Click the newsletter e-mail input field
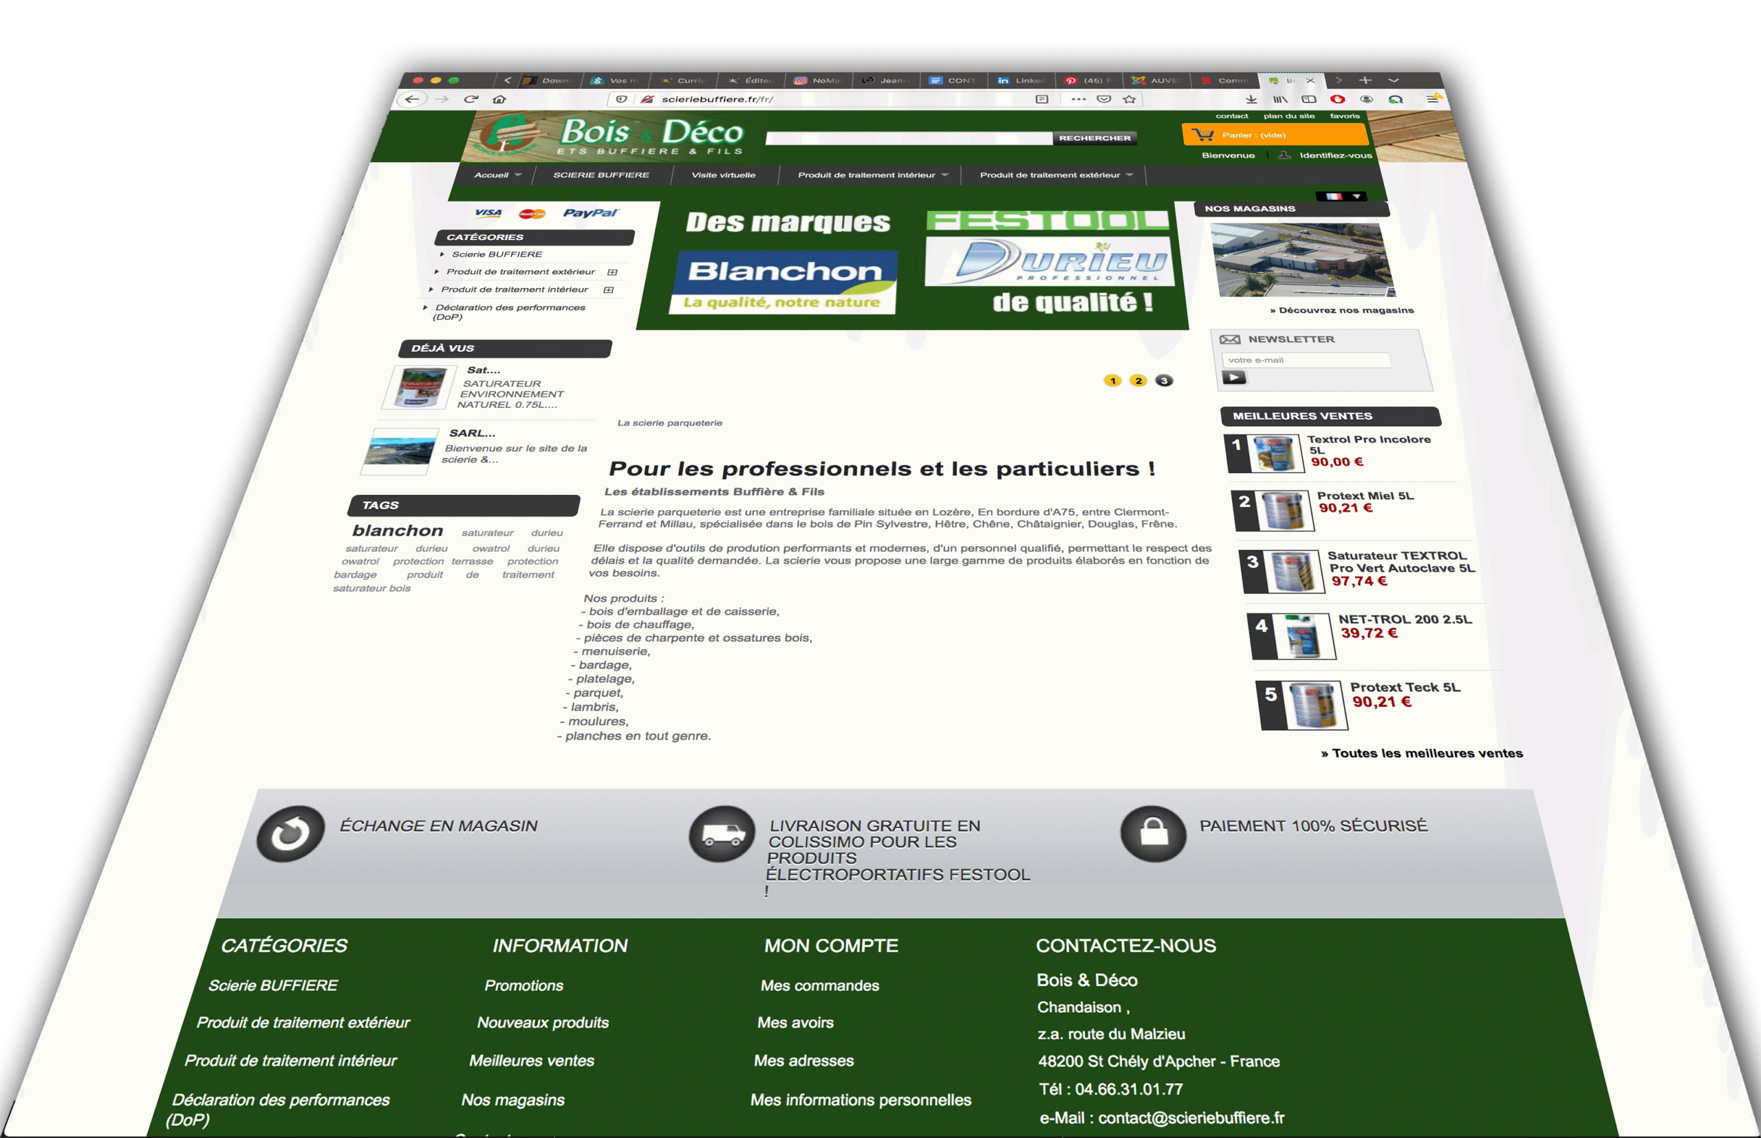Viewport: 1761px width, 1138px height. point(1306,360)
